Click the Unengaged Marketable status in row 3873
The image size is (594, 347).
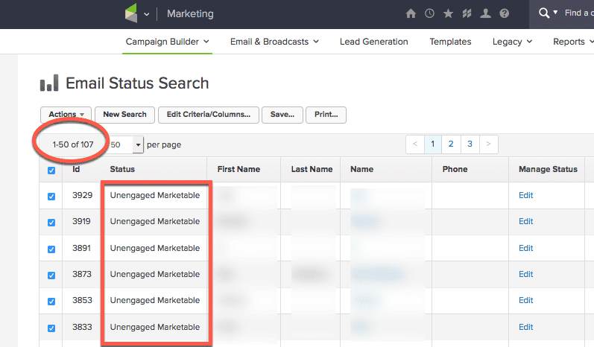click(155, 274)
